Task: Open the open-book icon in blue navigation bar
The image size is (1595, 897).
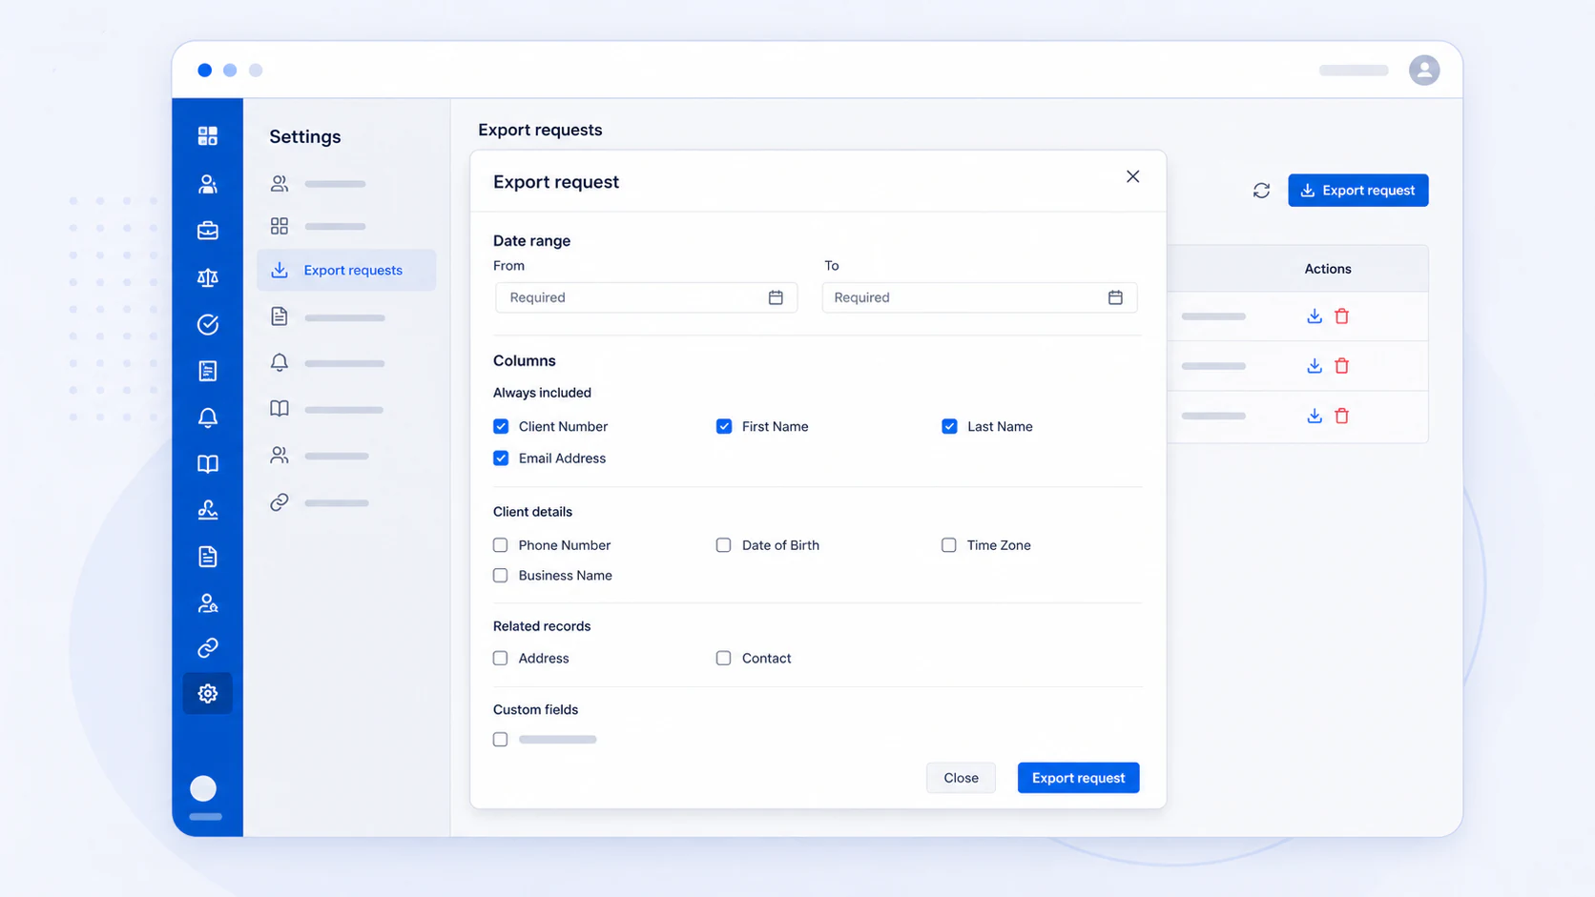Action: click(207, 464)
